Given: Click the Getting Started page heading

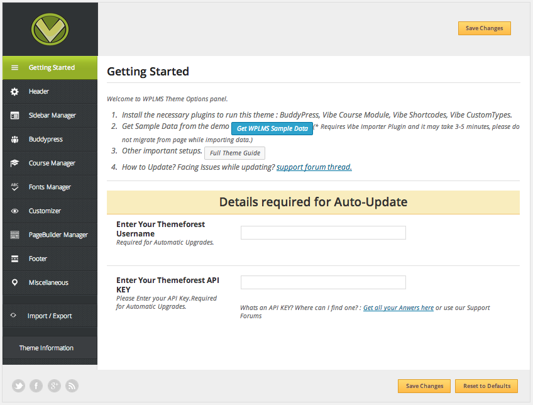Looking at the screenshot, I should point(148,72).
